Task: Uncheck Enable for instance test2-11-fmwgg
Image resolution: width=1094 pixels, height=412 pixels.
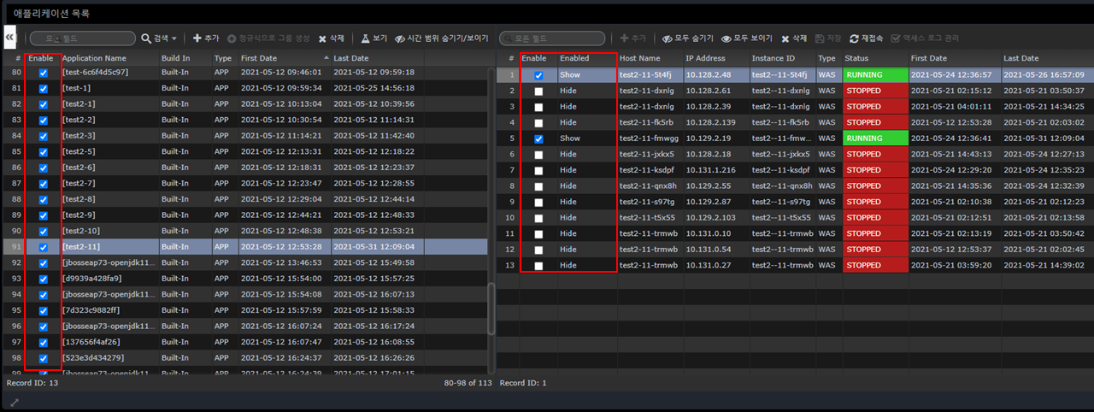Action: click(538, 138)
